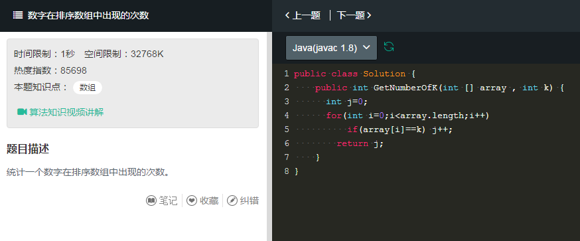Click code line return j;
The height and width of the screenshot is (241, 580).
pos(360,143)
